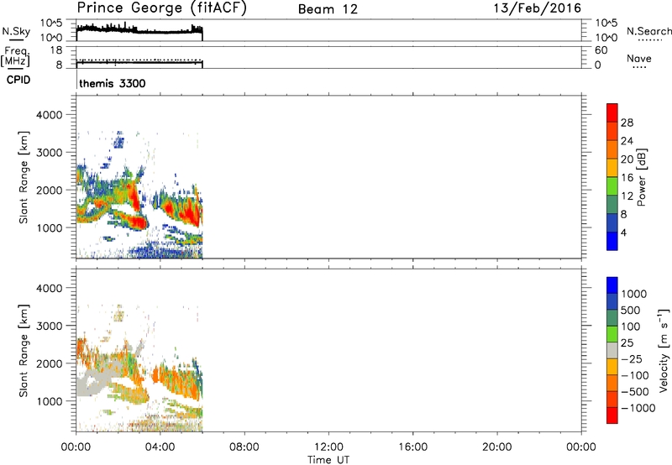The image size is (672, 465).
Task: Click the '-1000' label on Velocity colorbar
Action: pos(638,408)
